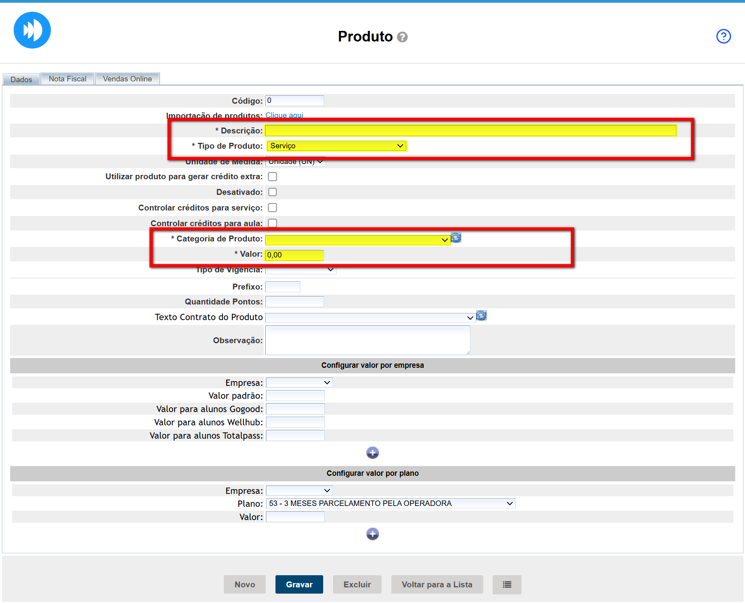This screenshot has width=745, height=603.
Task: Add value under Configurar valor por empresa
Action: [372, 453]
